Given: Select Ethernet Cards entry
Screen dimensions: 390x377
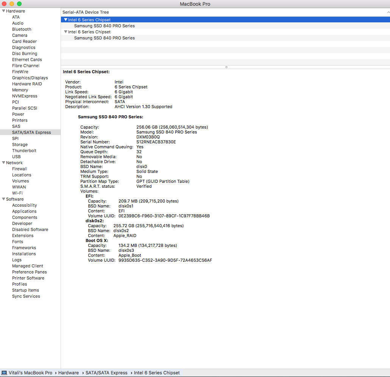Looking at the screenshot, I should [27, 60].
